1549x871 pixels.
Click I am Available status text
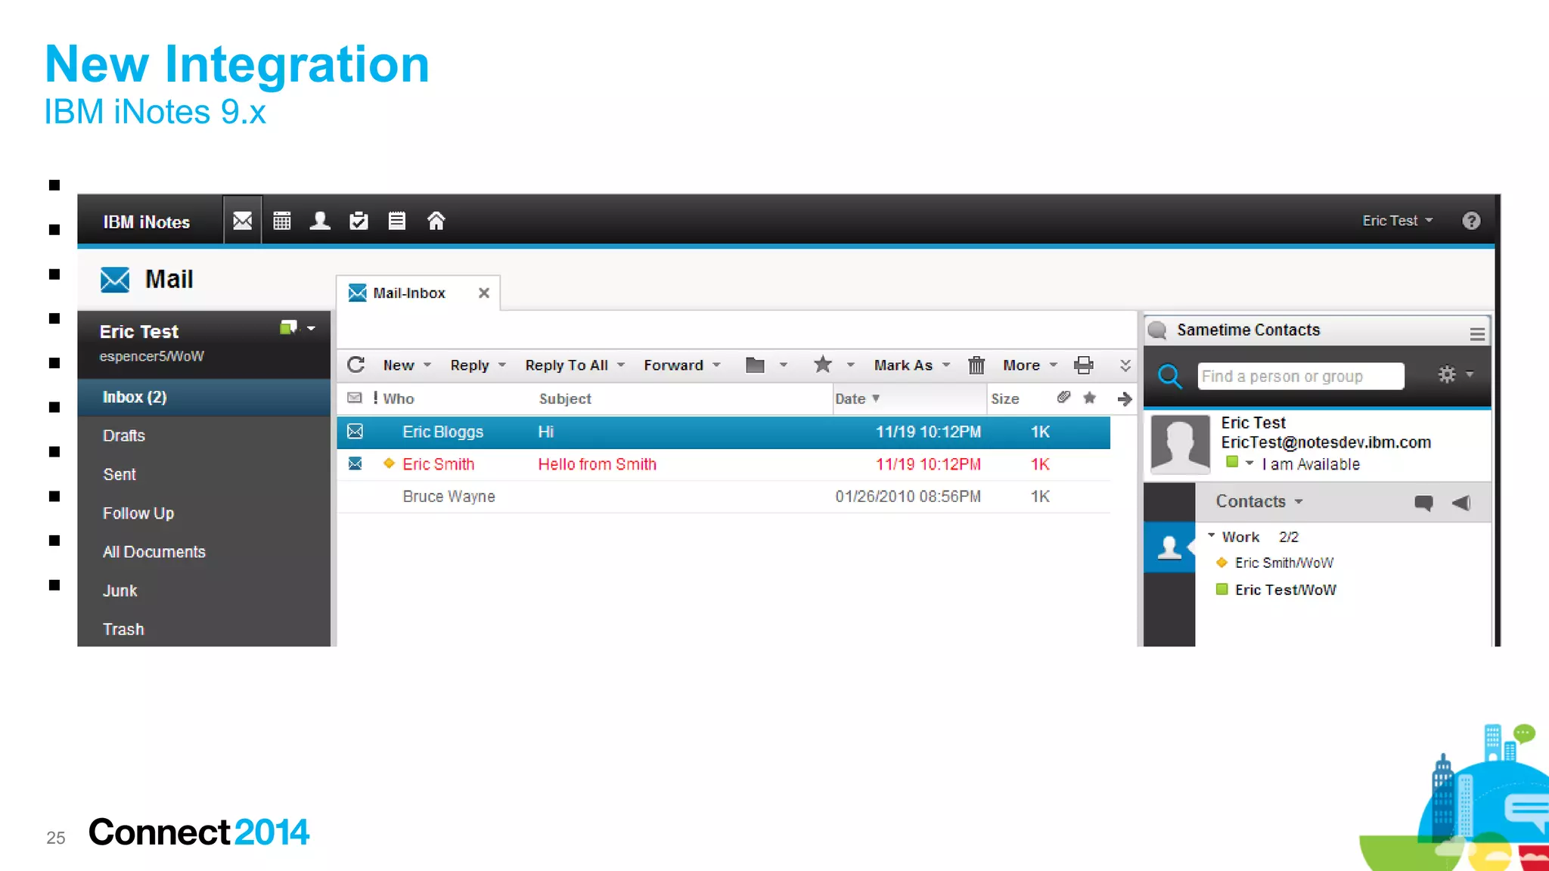[x=1311, y=464]
